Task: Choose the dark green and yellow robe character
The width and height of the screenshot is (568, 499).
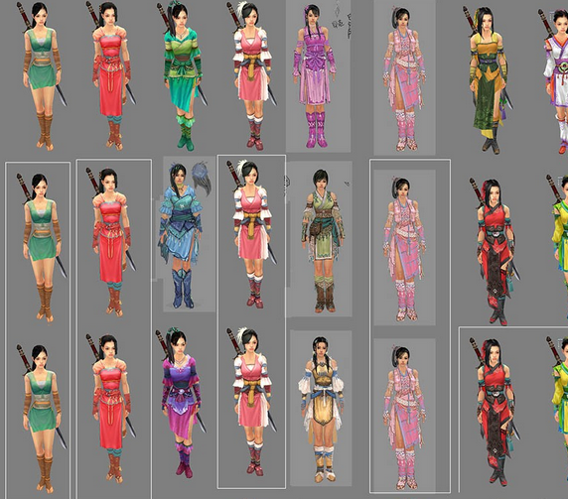Action: [x=488, y=80]
